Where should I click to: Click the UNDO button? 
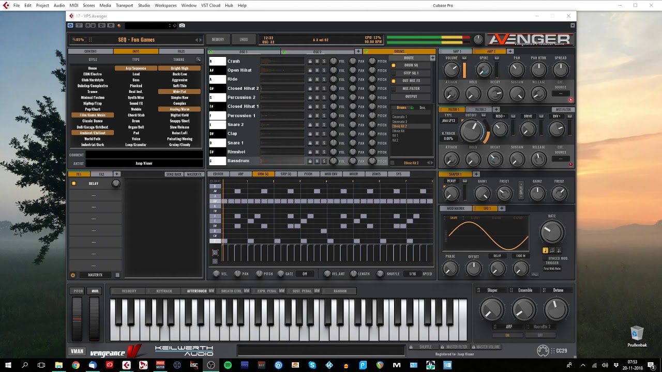click(244, 39)
